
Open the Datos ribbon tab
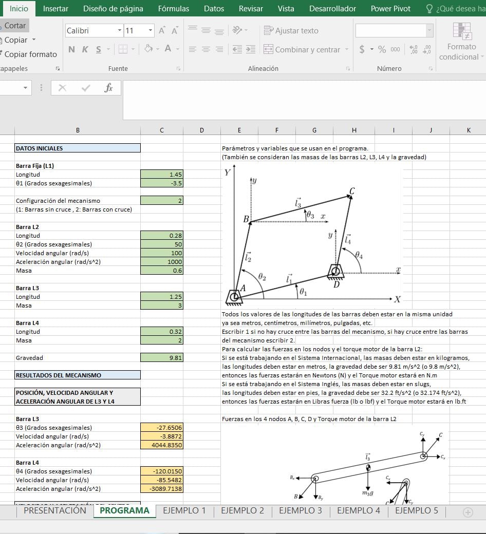tap(214, 9)
